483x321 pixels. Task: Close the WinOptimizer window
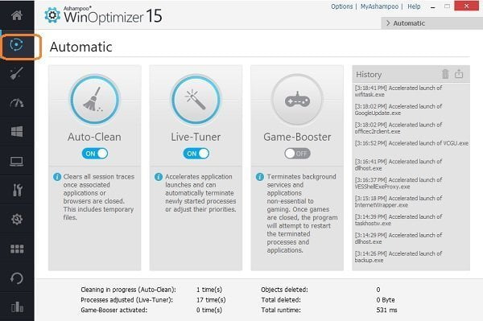466,6
